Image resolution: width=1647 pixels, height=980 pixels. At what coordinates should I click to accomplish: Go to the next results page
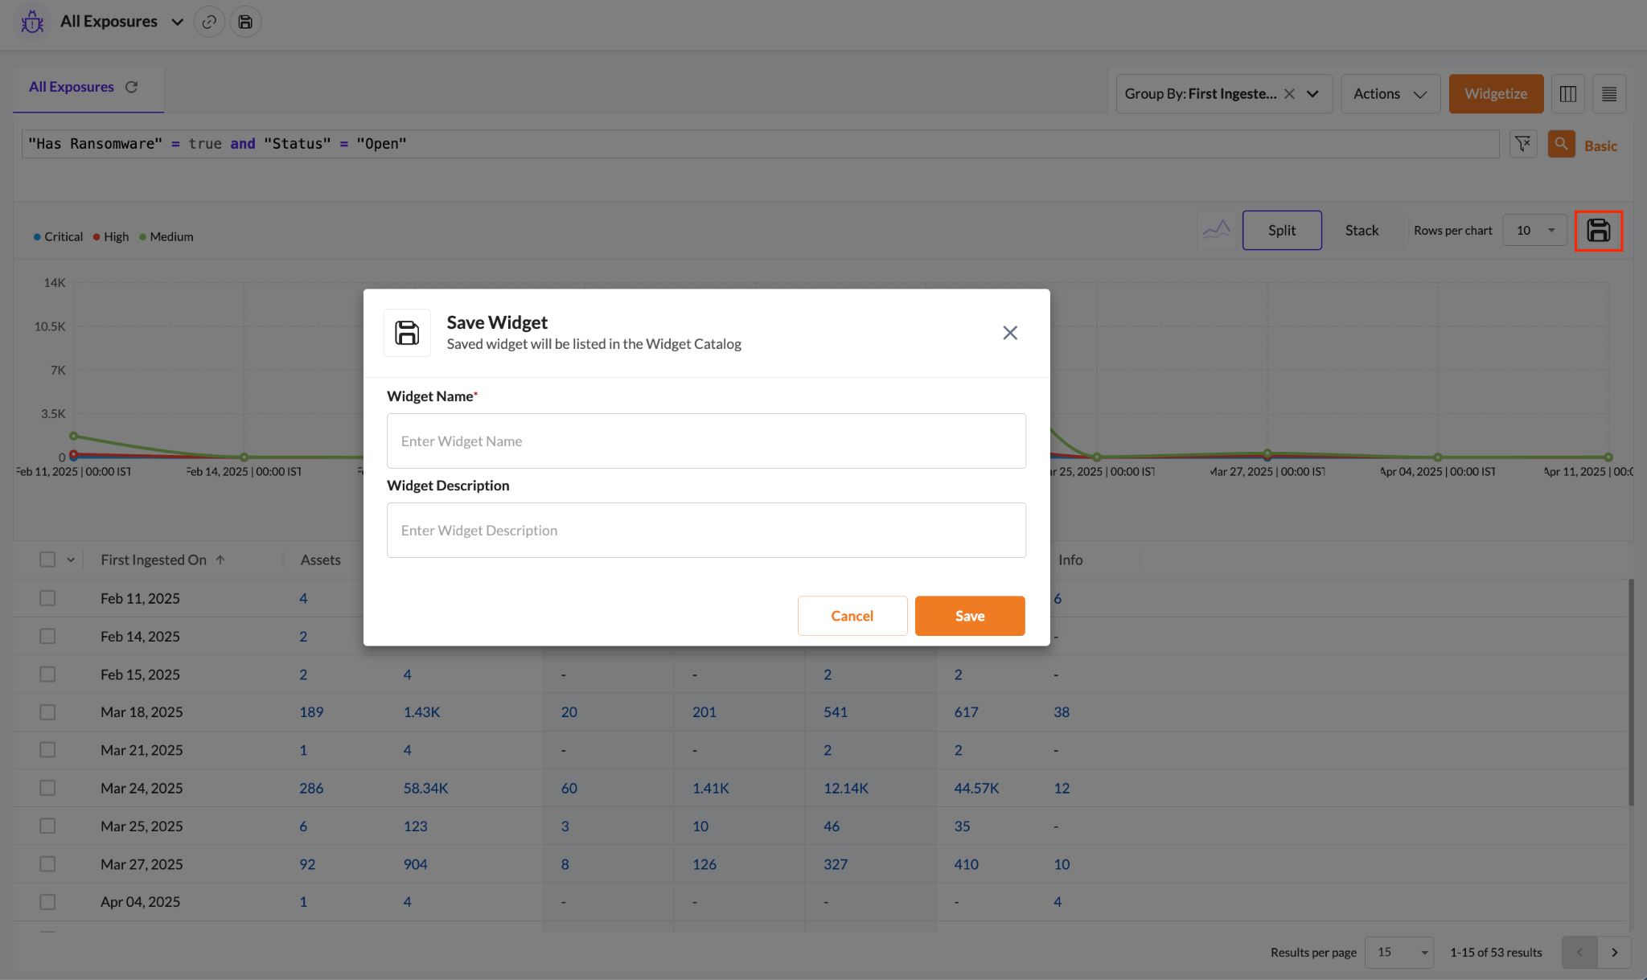1615,952
